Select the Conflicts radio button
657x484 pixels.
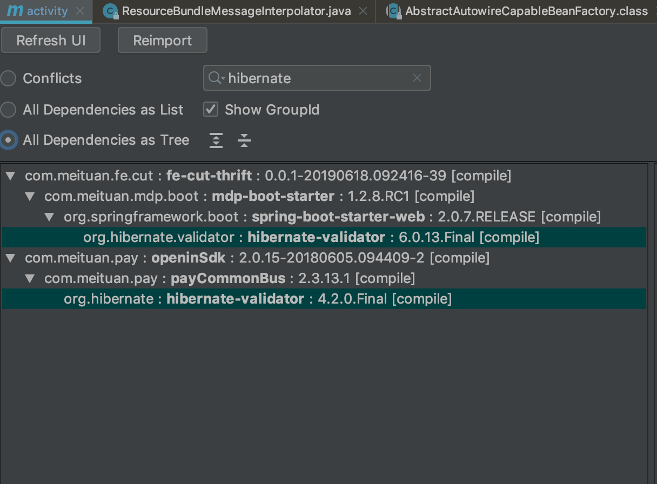click(8, 78)
